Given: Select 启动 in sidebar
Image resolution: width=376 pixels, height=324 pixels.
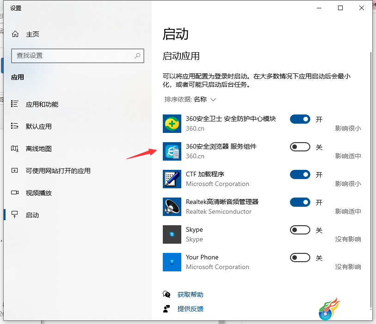Looking at the screenshot, I should point(77,215).
